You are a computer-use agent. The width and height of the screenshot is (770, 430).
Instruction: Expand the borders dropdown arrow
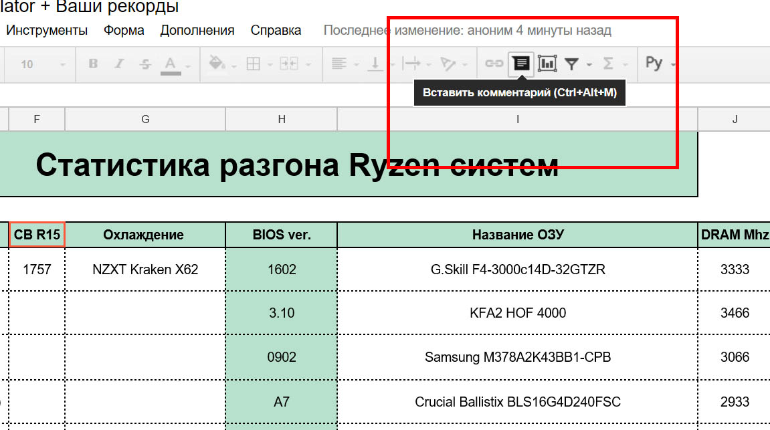pyautogui.click(x=270, y=65)
